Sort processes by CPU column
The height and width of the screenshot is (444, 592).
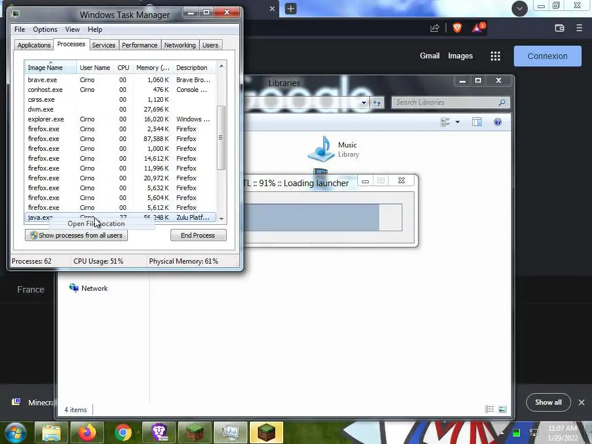(123, 68)
